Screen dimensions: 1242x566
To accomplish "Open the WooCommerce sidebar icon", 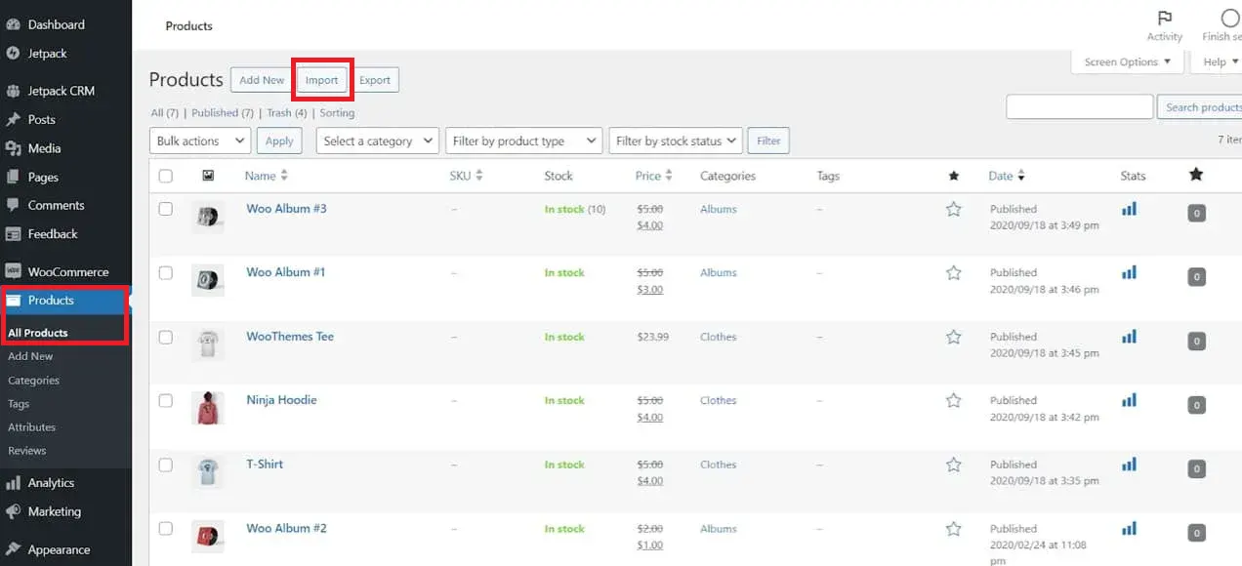I will click(13, 272).
